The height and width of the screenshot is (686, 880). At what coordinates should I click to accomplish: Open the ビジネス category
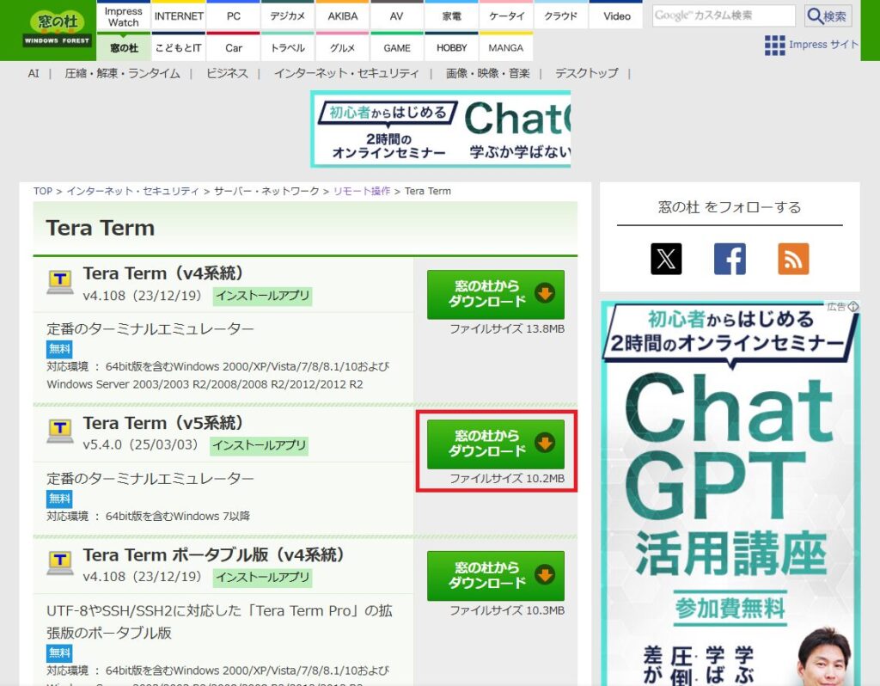[227, 73]
